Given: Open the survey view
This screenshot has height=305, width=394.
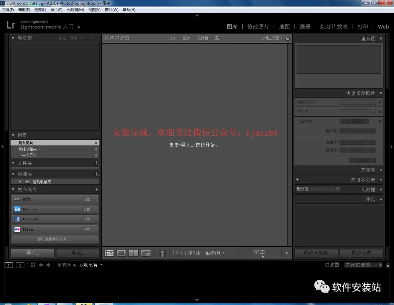Looking at the screenshot, I should (x=146, y=253).
